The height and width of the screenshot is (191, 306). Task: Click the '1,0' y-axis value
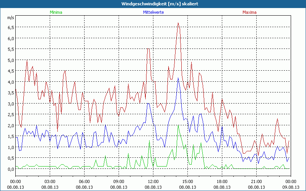click(x=11, y=147)
